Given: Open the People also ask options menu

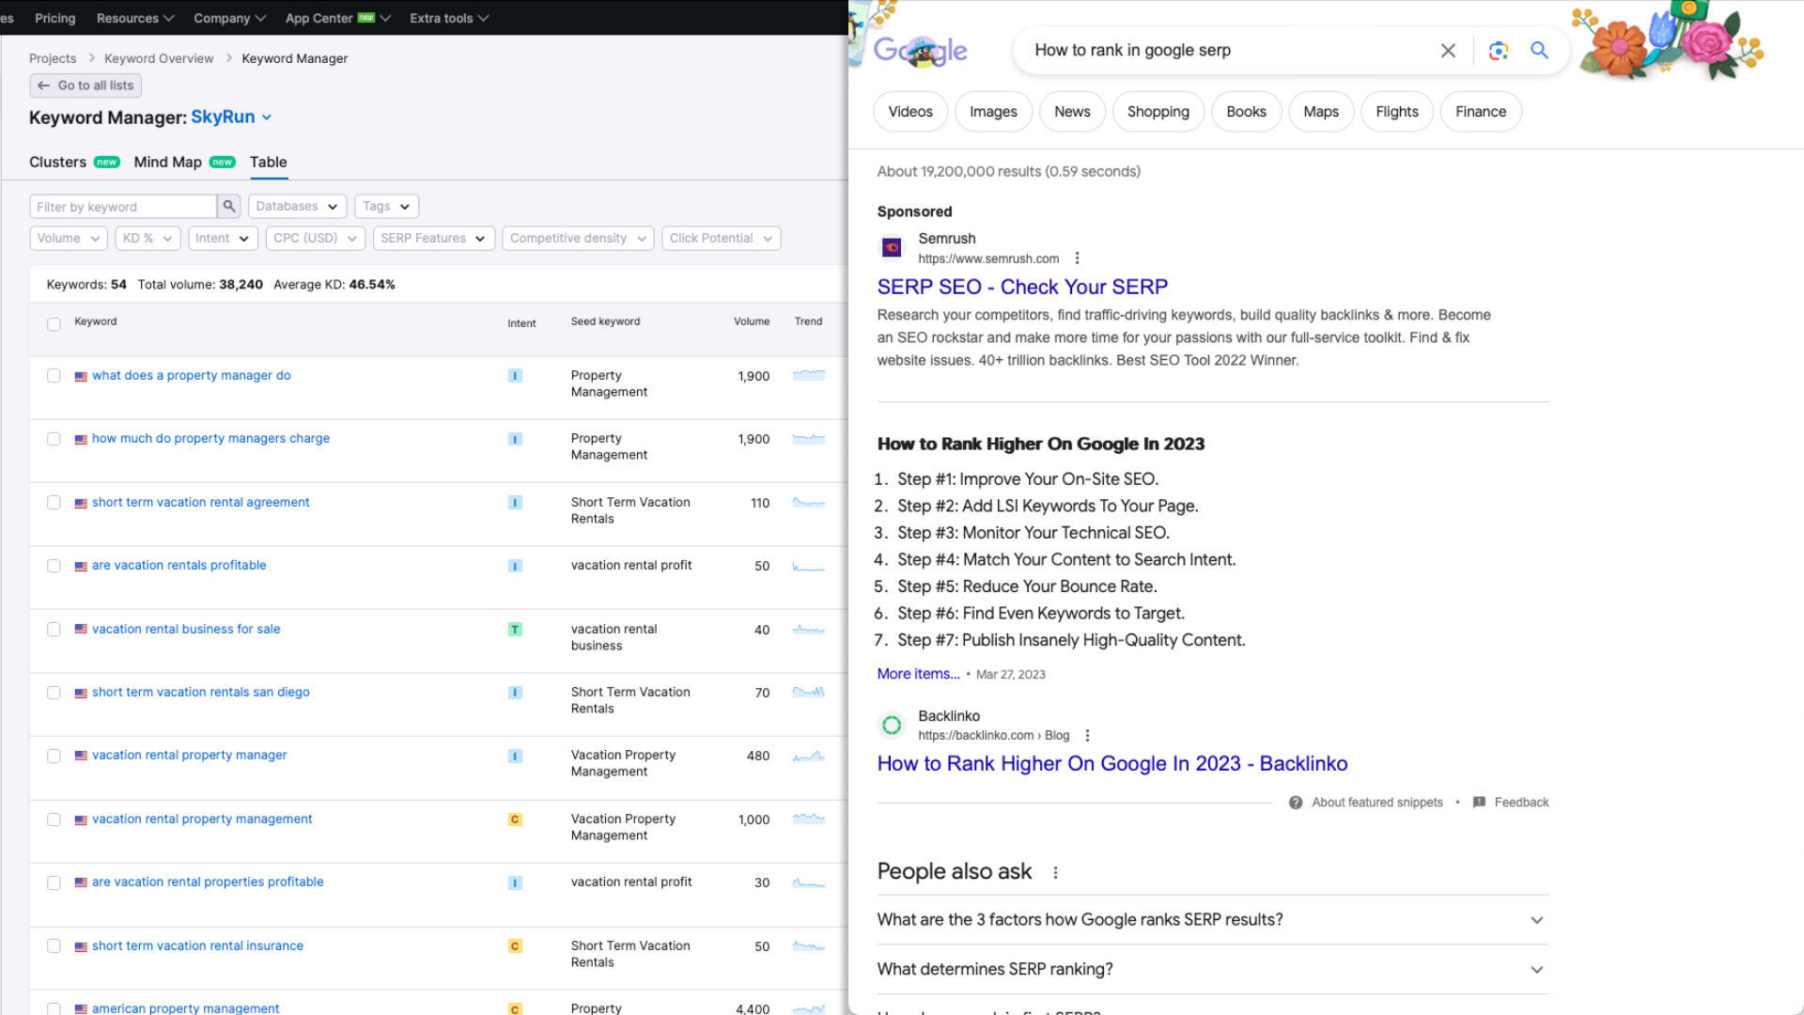Looking at the screenshot, I should pyautogui.click(x=1055, y=872).
